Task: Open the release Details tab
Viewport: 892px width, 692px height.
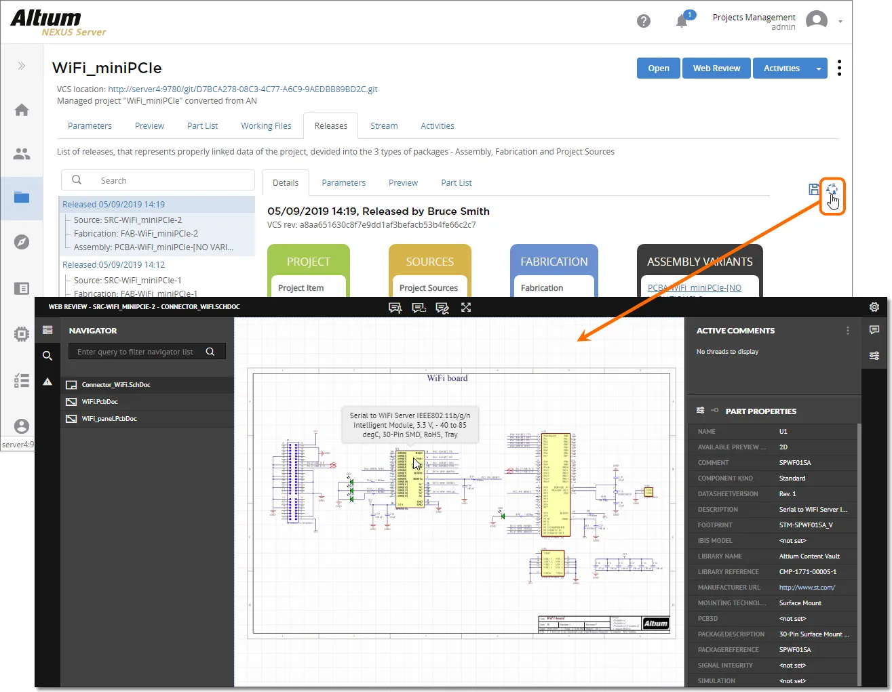Action: 286,183
